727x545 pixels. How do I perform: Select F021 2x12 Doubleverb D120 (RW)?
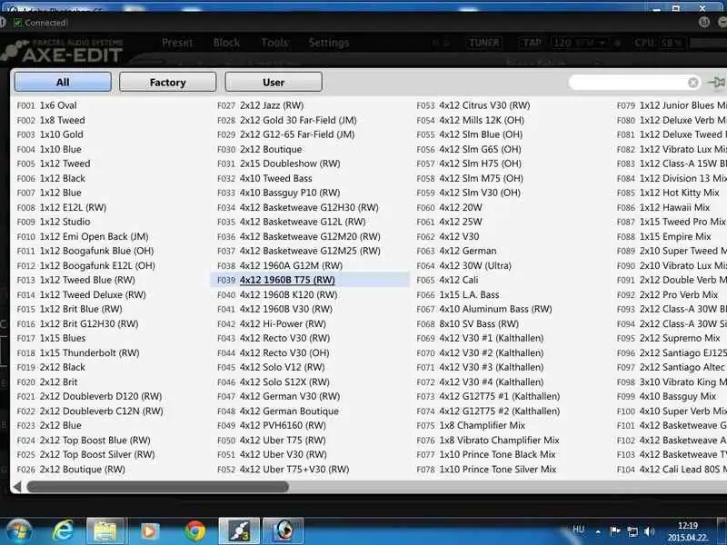click(x=89, y=396)
